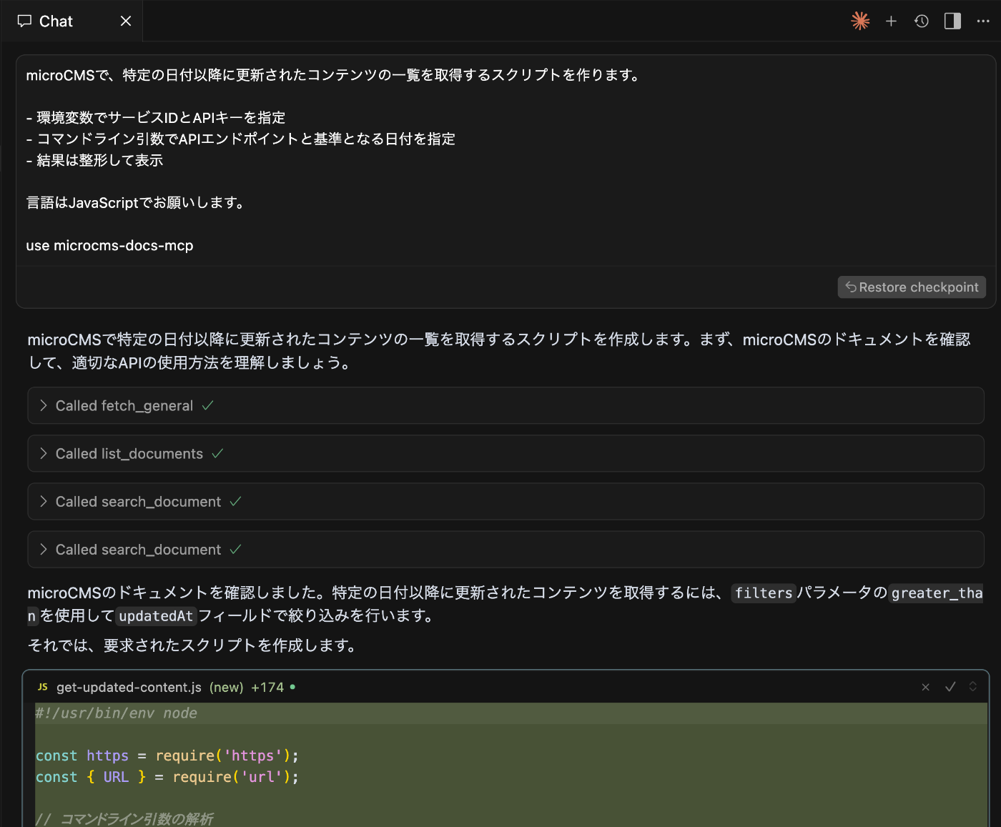This screenshot has height=827, width=1001.
Task: Click the inline code 'updatedAt'
Action: 156,616
